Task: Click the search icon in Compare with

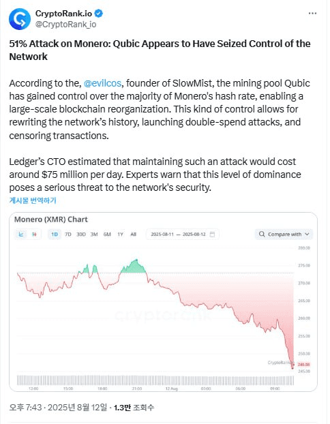Action: click(x=262, y=234)
